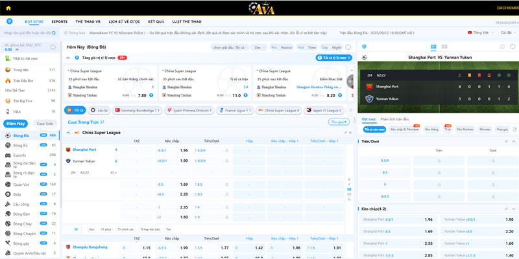This screenshot has height=259, width=519.
Task: Switch to field tracker view icon
Action: [x=444, y=47]
